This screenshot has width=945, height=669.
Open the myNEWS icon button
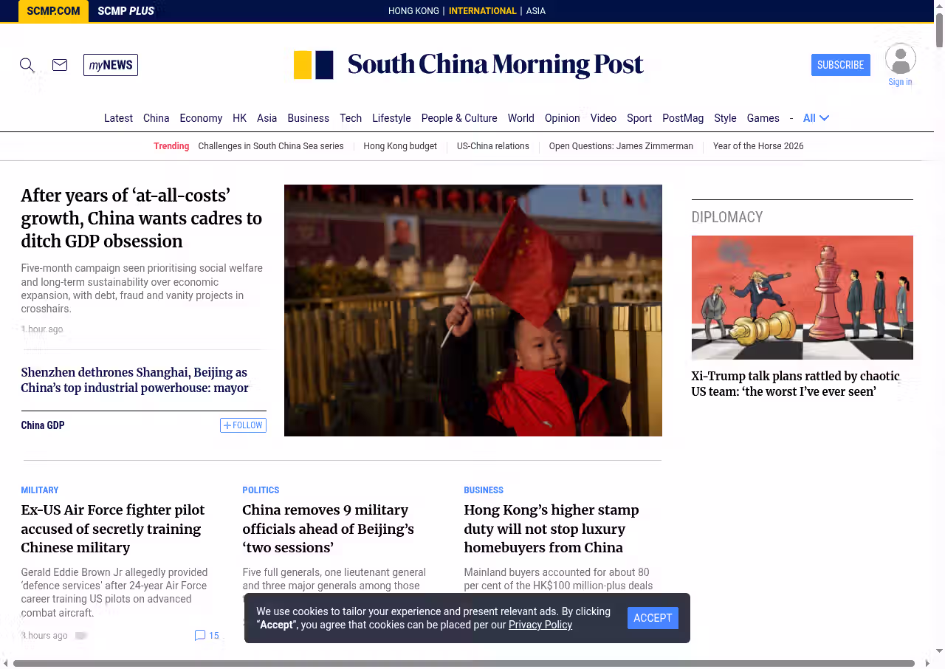click(111, 65)
